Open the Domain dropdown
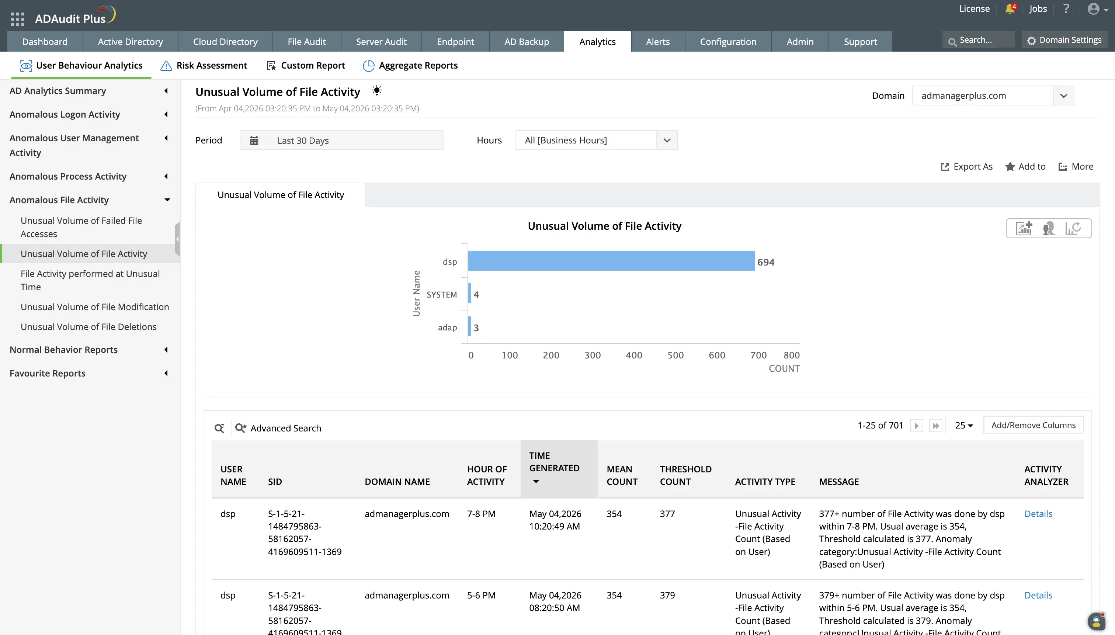The height and width of the screenshot is (635, 1115). [x=993, y=96]
